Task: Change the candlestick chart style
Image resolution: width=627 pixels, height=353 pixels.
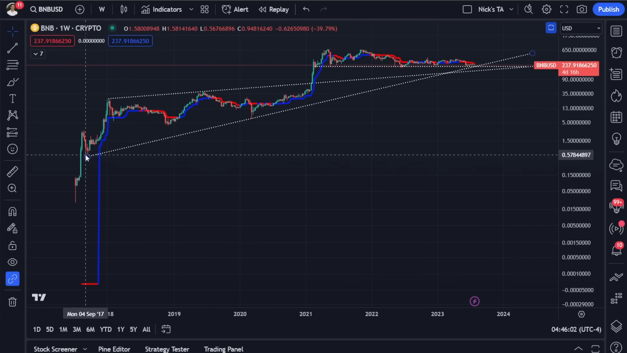Action: coord(124,9)
